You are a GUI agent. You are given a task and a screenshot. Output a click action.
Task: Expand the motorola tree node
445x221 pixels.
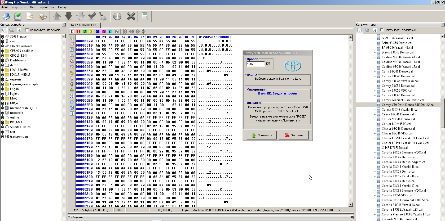click(3, 113)
